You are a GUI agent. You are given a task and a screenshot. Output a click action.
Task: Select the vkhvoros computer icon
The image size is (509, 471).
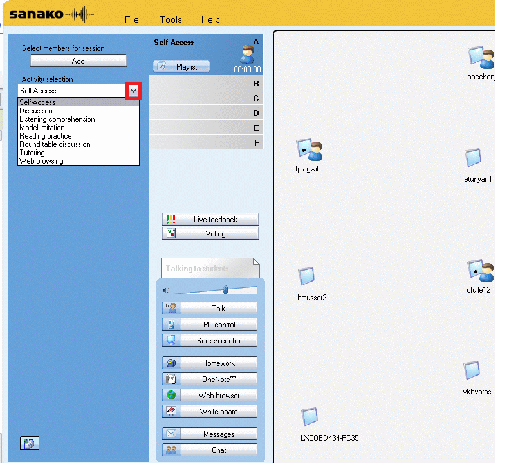click(472, 370)
